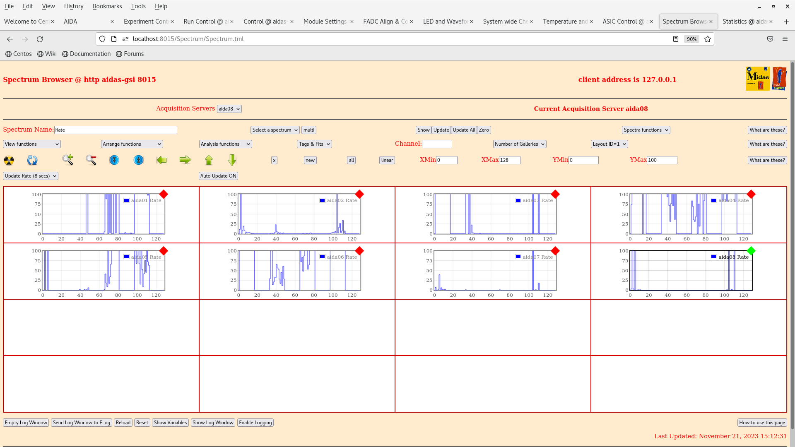Screen dimensions: 795x447
Task: Click the green left arrow icon
Action: (161, 160)
